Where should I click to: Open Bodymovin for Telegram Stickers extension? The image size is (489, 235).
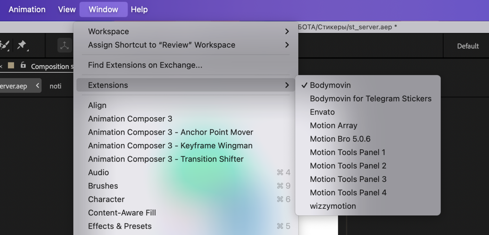pos(370,99)
